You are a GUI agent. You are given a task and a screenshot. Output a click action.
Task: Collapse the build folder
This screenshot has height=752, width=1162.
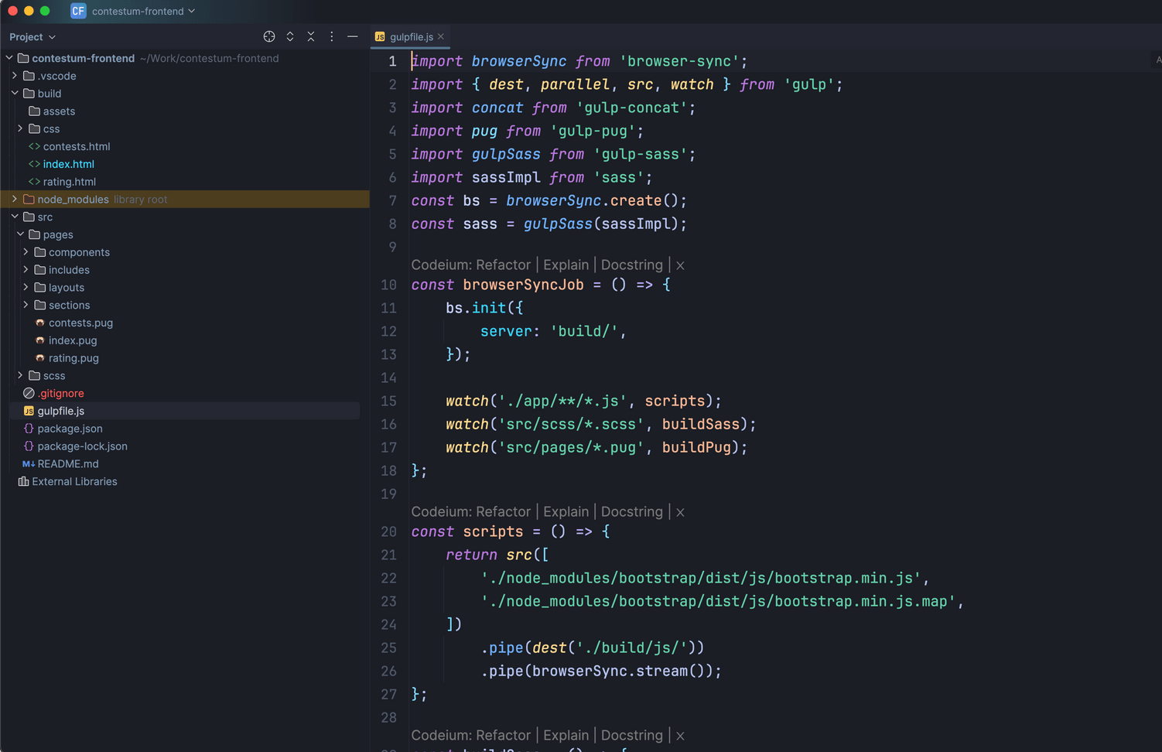pyautogui.click(x=15, y=93)
